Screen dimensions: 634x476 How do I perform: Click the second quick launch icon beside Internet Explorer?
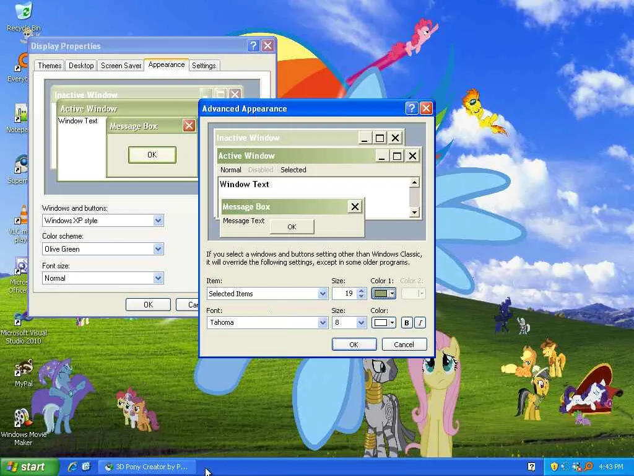(86, 467)
